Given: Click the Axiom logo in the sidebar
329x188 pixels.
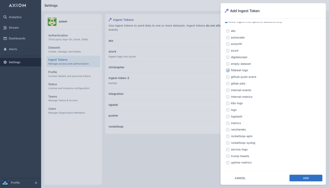Looking at the screenshot, I should point(17,5).
